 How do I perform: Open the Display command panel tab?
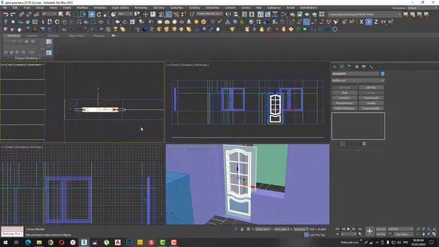(x=364, y=67)
